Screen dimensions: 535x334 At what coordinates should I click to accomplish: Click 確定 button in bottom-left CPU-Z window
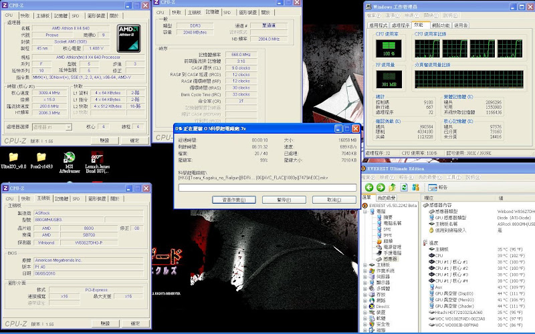[x=135, y=323]
